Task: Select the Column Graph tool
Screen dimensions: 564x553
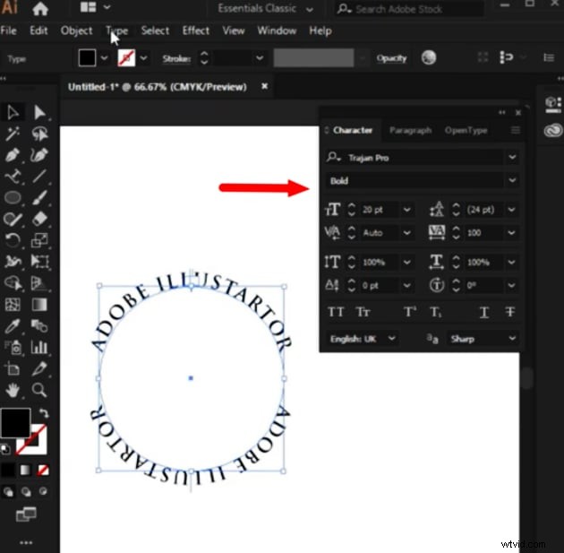Action: [39, 348]
